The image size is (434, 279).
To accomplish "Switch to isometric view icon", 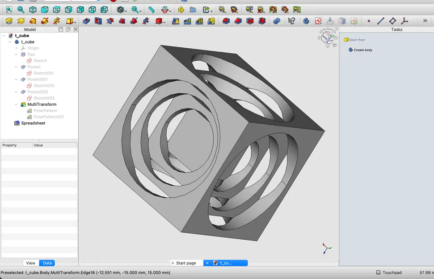I will coord(33,9).
